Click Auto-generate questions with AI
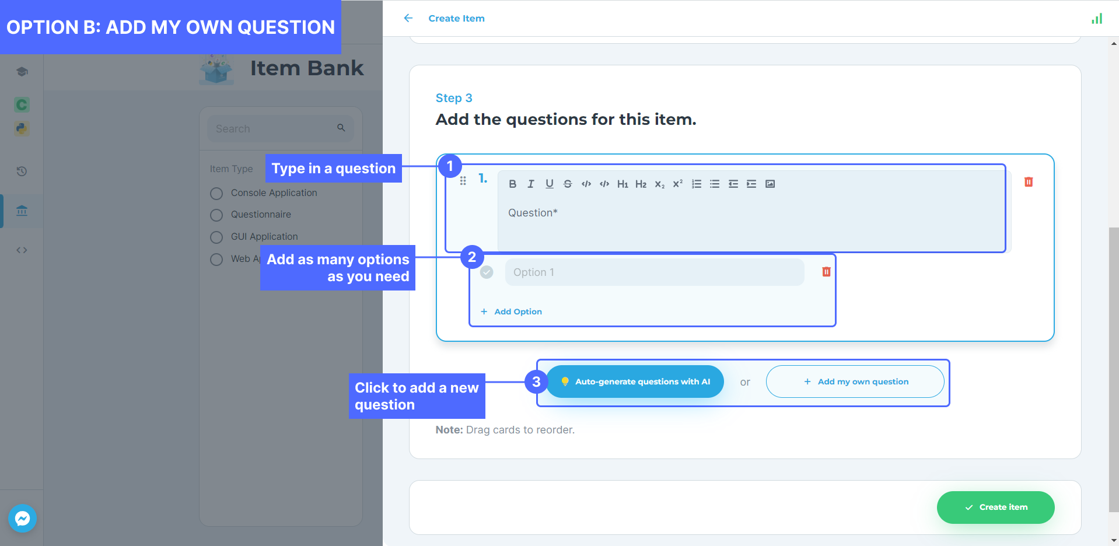The image size is (1119, 546). 635,381
